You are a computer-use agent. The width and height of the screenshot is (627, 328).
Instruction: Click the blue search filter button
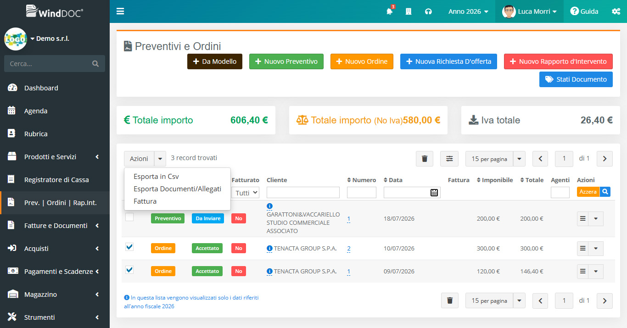click(x=605, y=192)
